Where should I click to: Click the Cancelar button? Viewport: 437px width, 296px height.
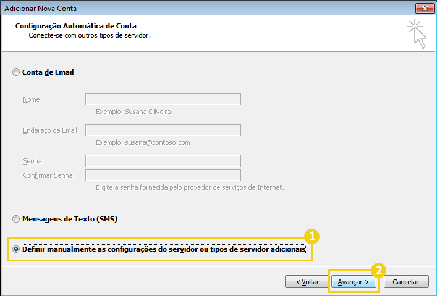[405, 282]
